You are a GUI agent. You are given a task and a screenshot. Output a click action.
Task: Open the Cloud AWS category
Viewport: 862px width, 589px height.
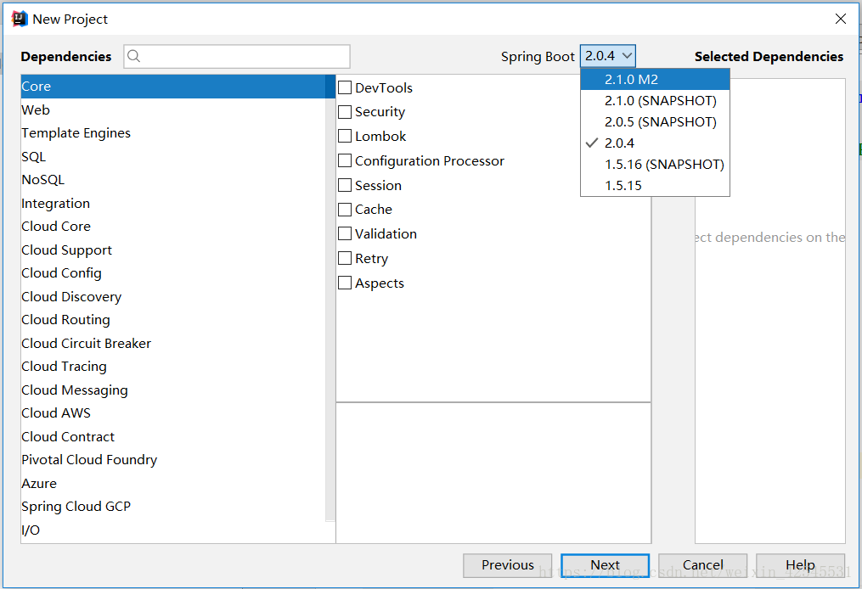click(173, 413)
